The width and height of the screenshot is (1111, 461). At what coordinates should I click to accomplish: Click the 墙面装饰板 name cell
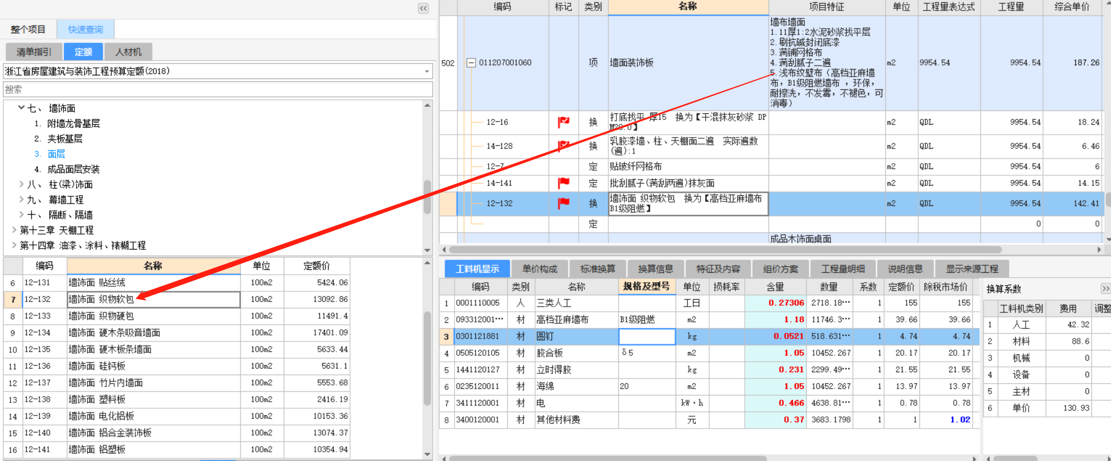coord(688,63)
